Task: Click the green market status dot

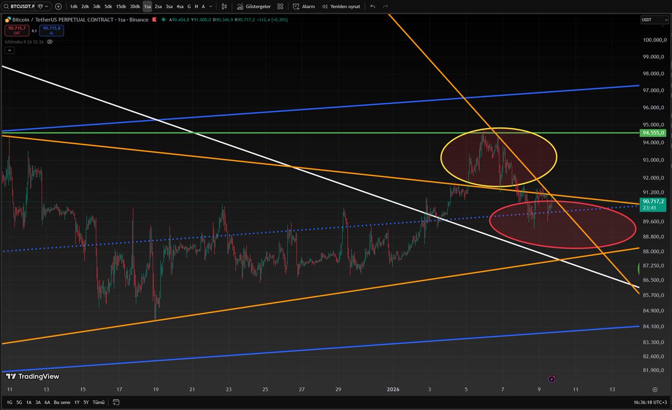Action: (164, 20)
